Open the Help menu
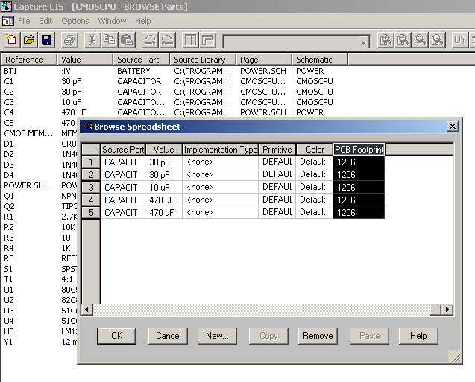This screenshot has height=382, width=475. [142, 21]
